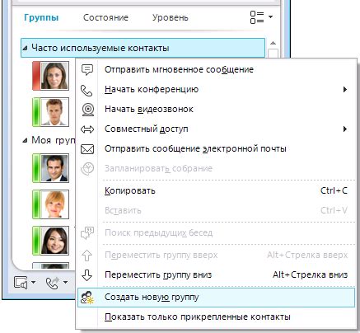Click the double-arrow sharing icon
Image resolution: width=360 pixels, height=333 pixels.
[x=87, y=129]
